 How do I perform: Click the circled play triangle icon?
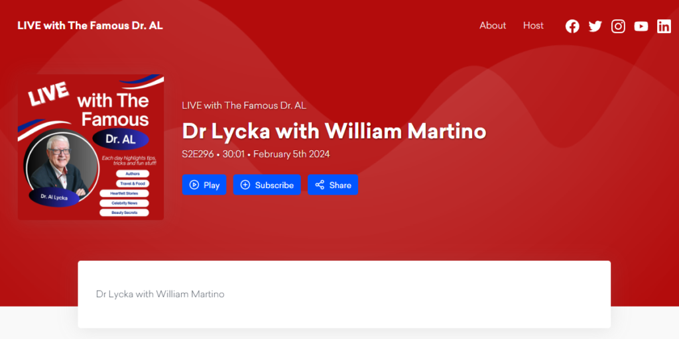pos(194,185)
